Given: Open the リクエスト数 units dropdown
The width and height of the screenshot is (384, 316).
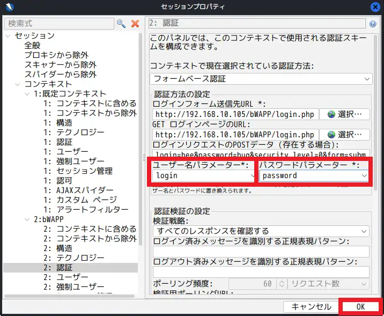Looking at the screenshot, I should pos(328,284).
